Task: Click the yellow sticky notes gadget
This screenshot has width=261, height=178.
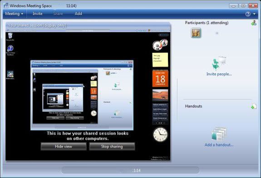Action: 160,60
